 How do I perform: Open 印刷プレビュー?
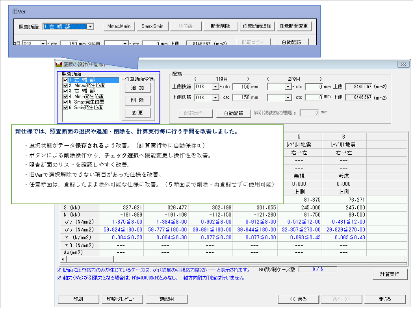pos(122,299)
